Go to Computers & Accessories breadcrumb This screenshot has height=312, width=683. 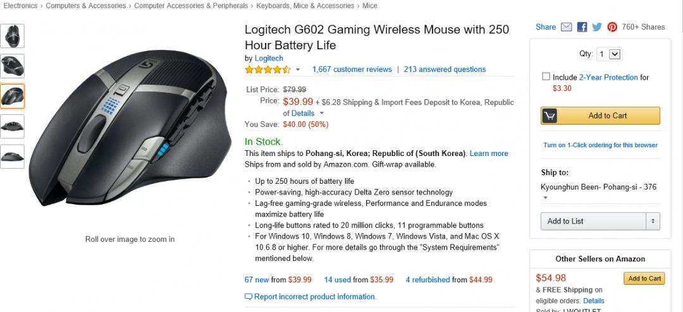[x=84, y=6]
